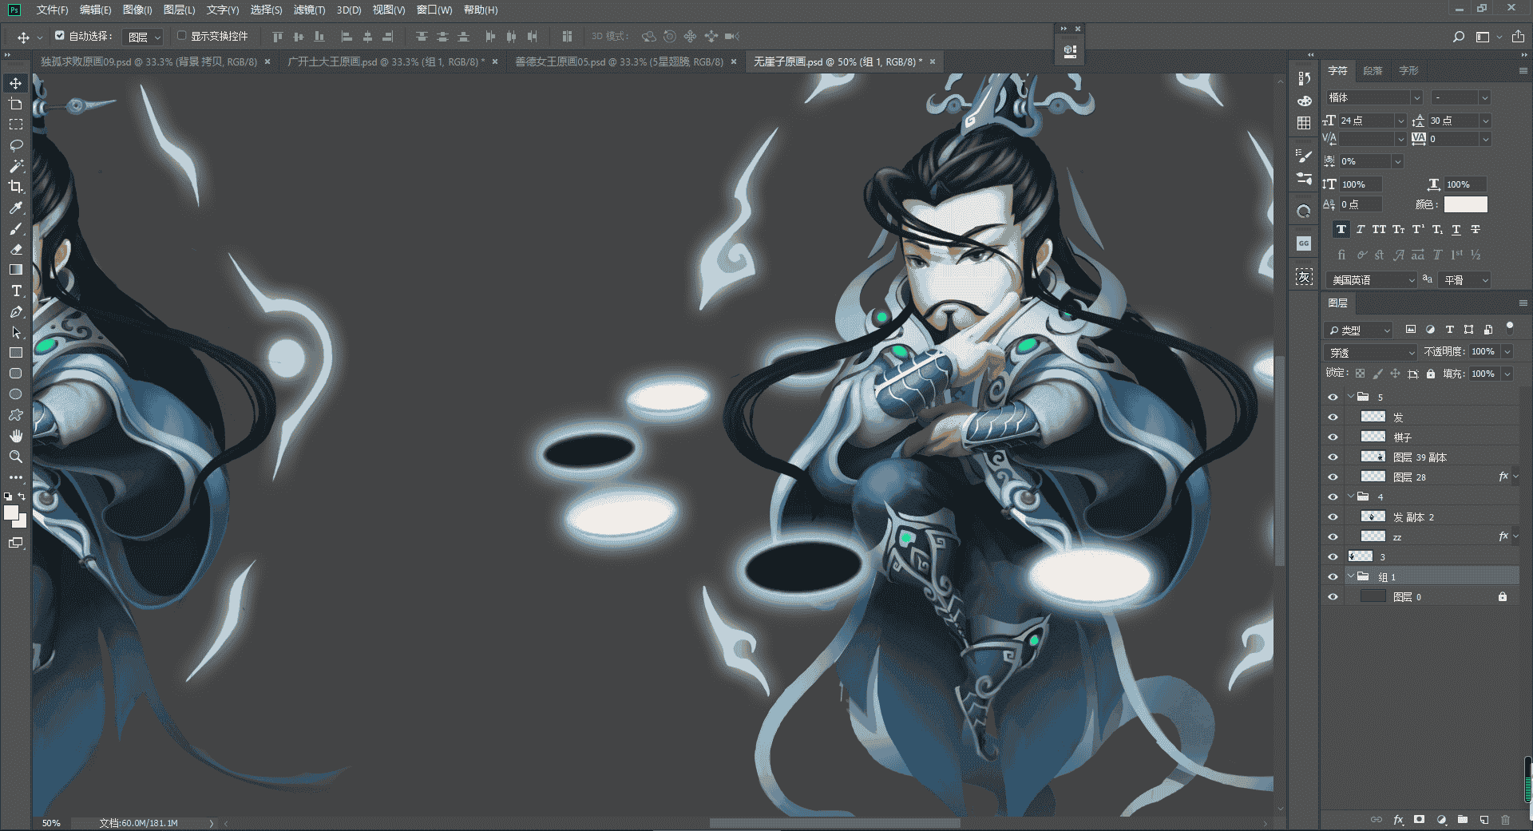This screenshot has width=1533, height=831.
Task: Switch to the 段落 panel tab
Action: tap(1373, 71)
